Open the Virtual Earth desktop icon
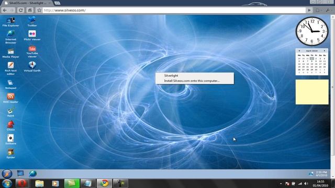The height and width of the screenshot is (188, 335). (x=32, y=66)
